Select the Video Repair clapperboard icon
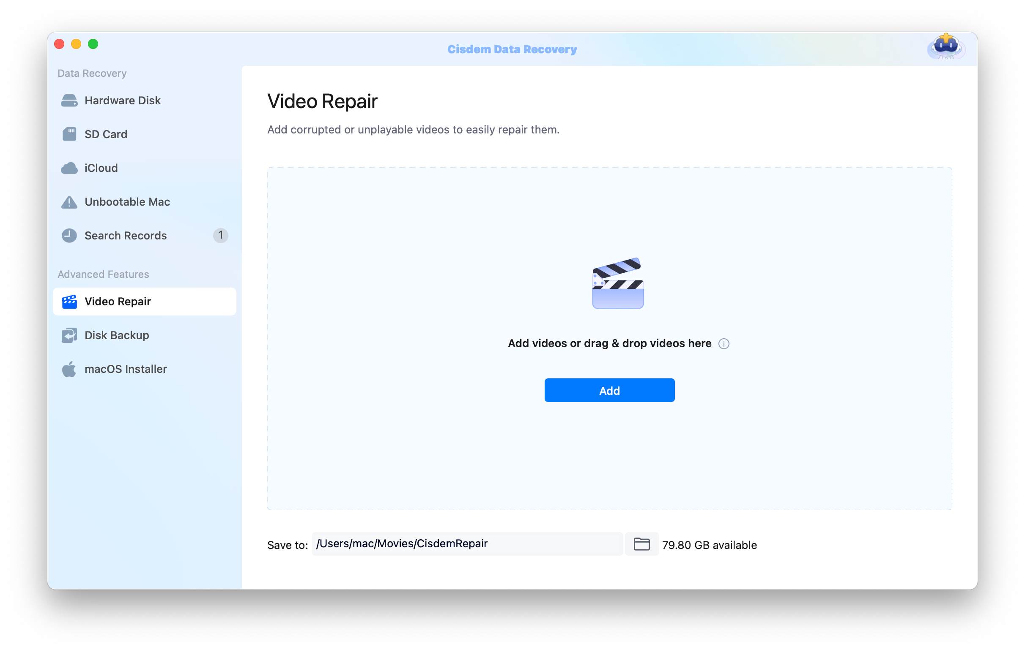 pos(69,302)
